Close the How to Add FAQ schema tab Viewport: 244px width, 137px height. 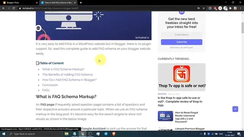pos(75,3)
